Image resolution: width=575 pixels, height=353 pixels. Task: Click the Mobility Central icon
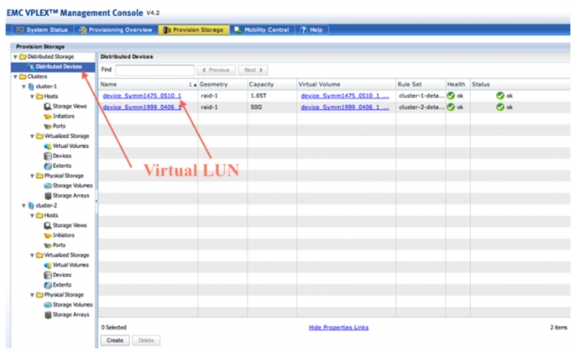[x=238, y=29]
